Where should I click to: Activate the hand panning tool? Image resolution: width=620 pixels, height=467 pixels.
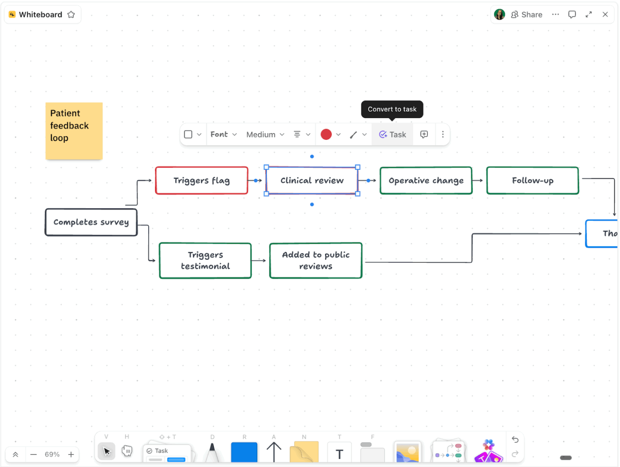[127, 451]
